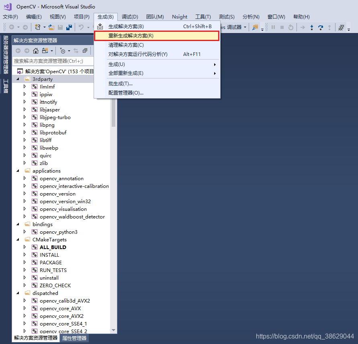Open the debugger target dropdown arrow

[245, 27]
